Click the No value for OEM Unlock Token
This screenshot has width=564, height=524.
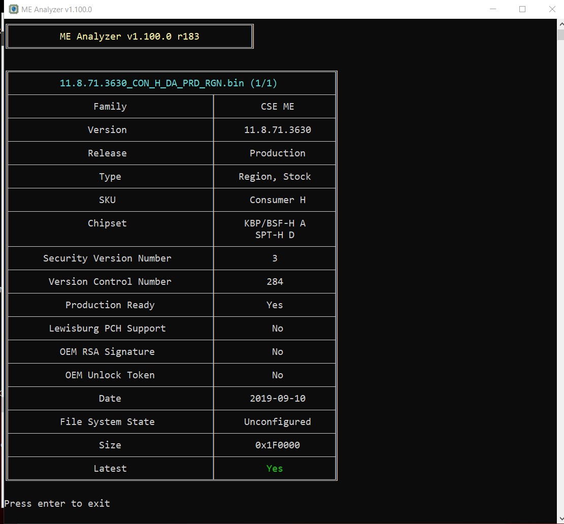coord(277,375)
